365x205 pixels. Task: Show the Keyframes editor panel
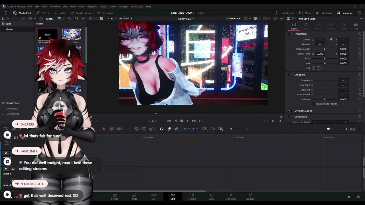[x=105, y=13]
